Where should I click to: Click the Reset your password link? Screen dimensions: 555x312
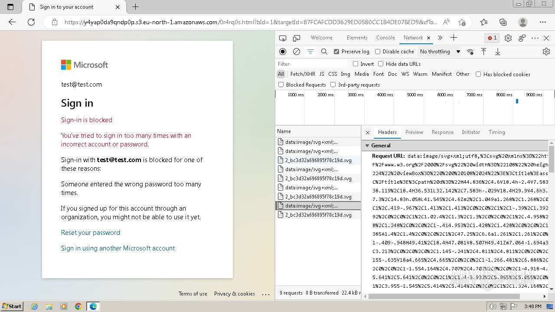pyautogui.click(x=90, y=233)
